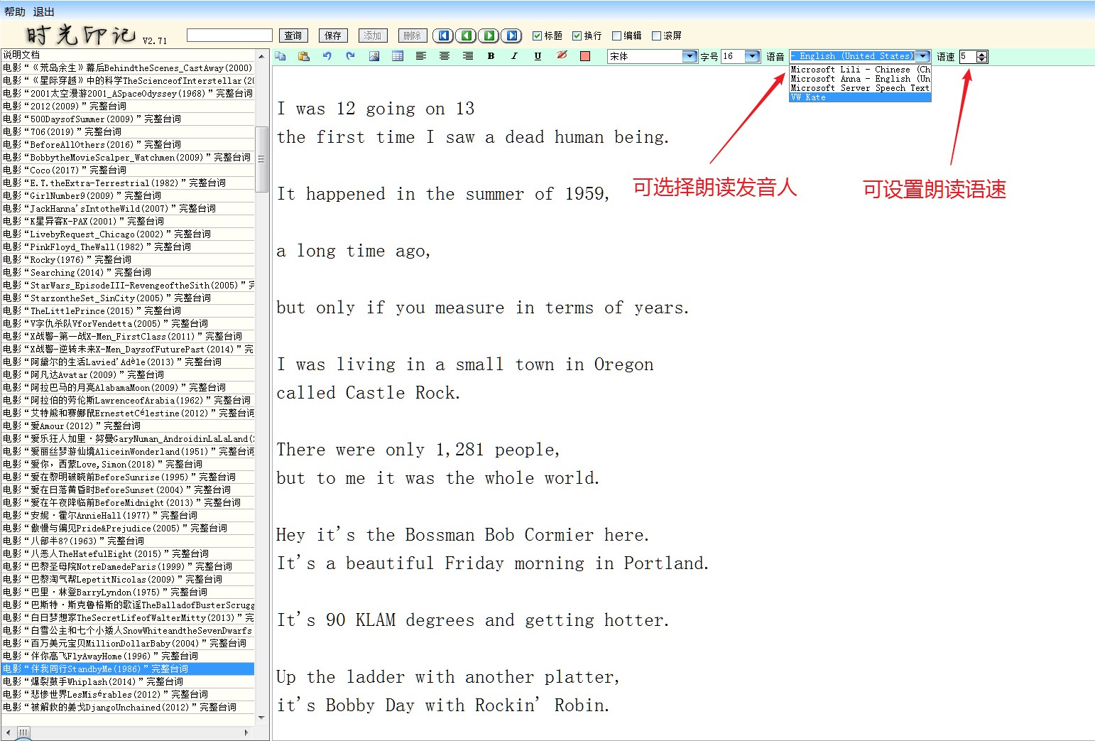The height and width of the screenshot is (741, 1095).
Task: Open the 八部半8½(1963) script entry
Action: point(128,541)
